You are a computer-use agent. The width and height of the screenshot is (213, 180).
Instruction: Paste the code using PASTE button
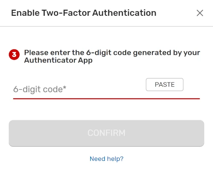click(164, 85)
